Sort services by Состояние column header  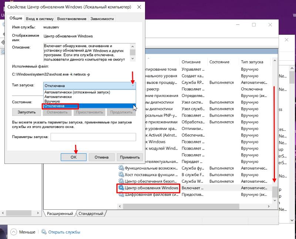223,62
